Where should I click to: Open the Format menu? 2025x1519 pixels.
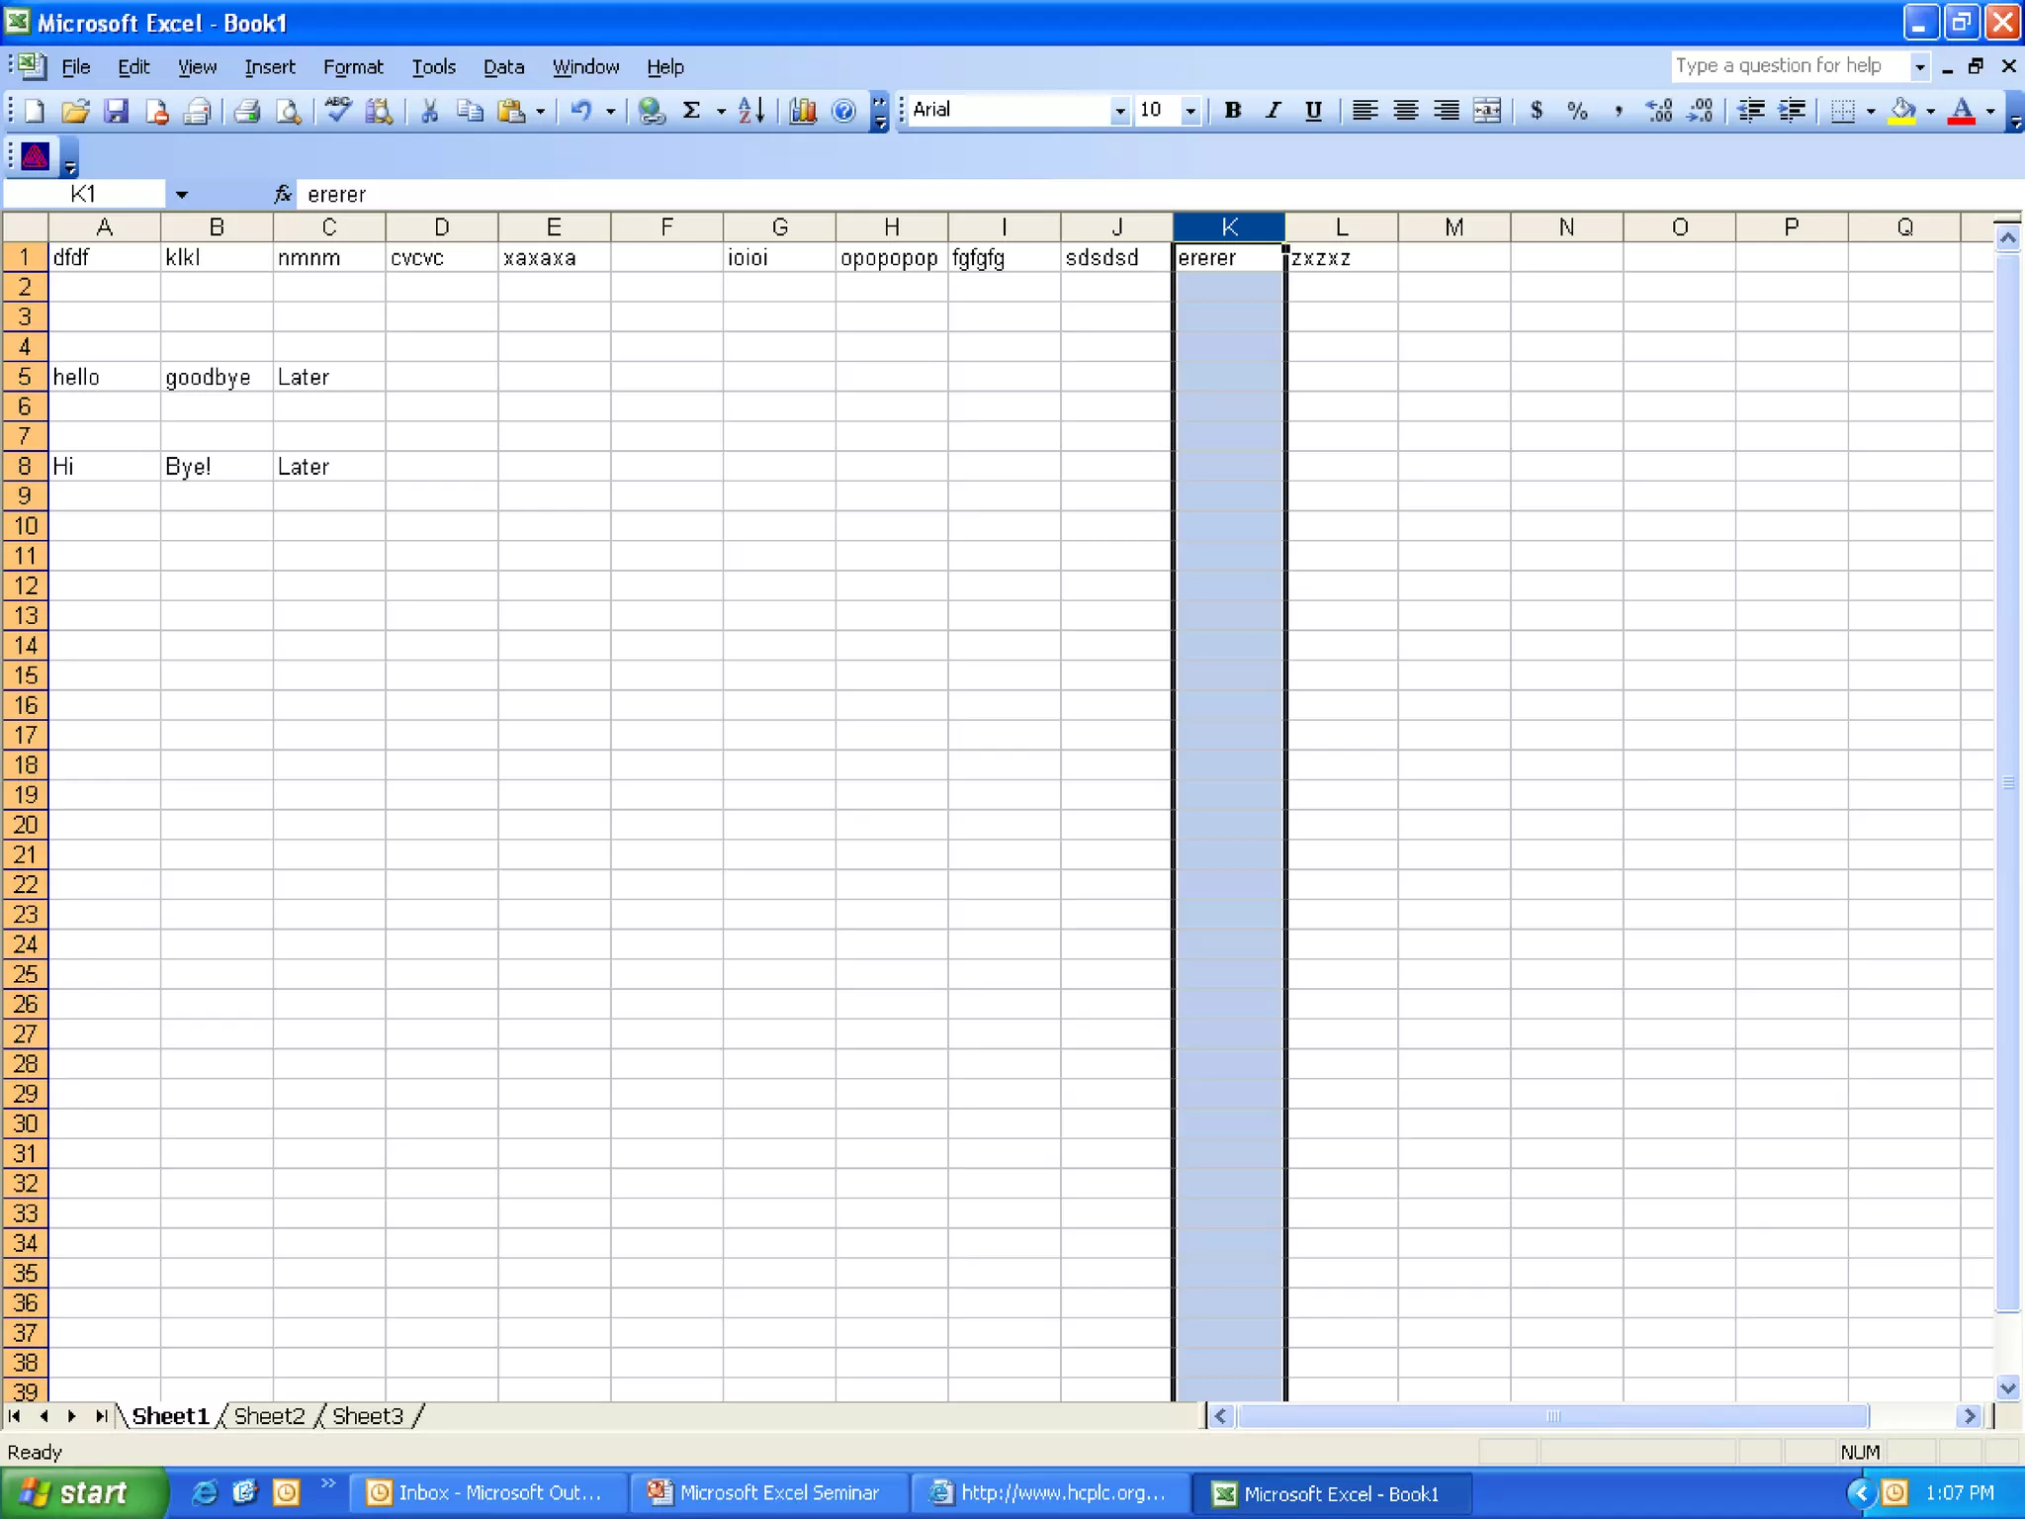click(x=352, y=67)
